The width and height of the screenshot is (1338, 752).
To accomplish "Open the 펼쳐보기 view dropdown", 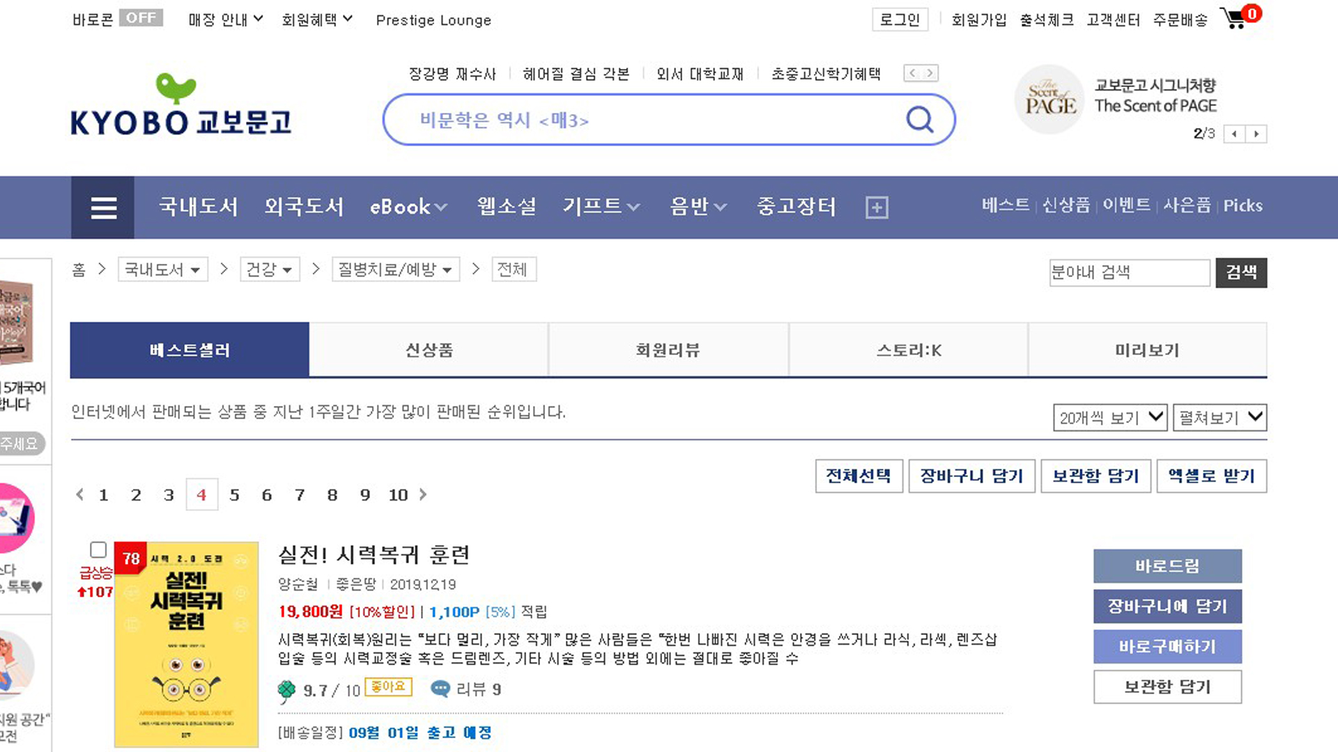I will [x=1219, y=418].
